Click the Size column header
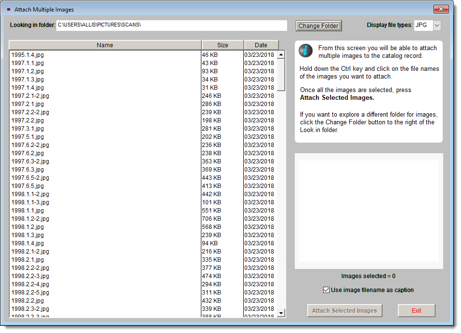The width and height of the screenshot is (461, 333). [x=223, y=44]
